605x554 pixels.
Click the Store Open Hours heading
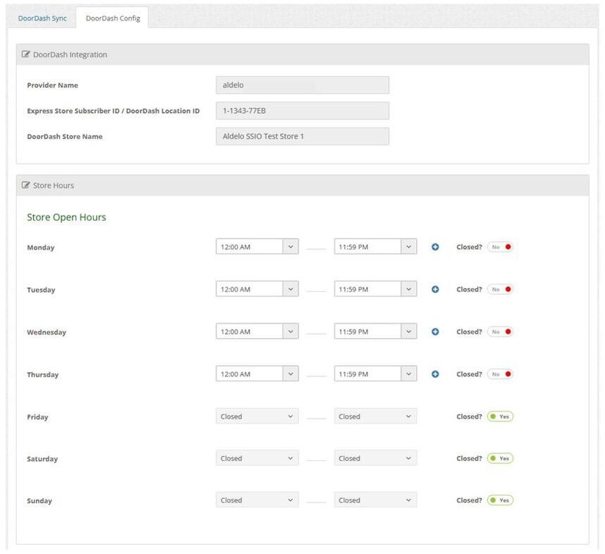tap(66, 217)
